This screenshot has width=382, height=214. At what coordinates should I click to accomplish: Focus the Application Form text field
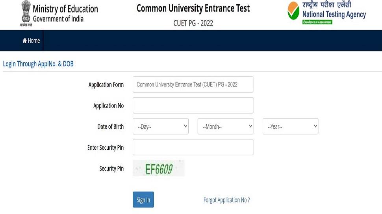pyautogui.click(x=193, y=84)
